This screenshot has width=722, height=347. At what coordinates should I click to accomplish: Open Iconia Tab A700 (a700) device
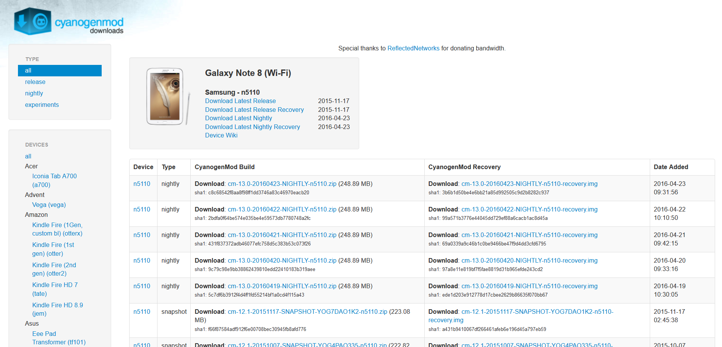coord(54,181)
